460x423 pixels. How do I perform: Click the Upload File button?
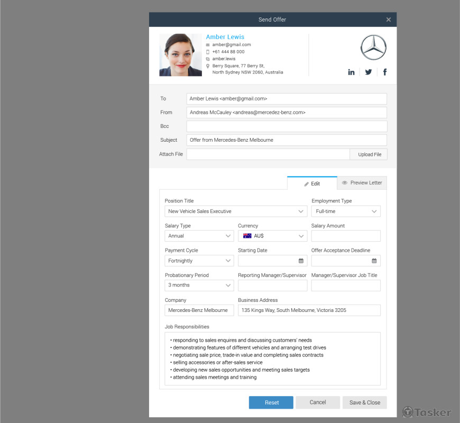tap(369, 154)
